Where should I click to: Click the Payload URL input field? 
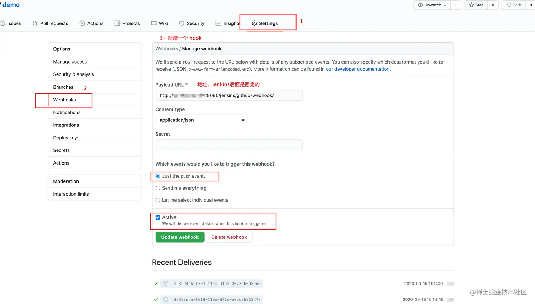tap(229, 95)
